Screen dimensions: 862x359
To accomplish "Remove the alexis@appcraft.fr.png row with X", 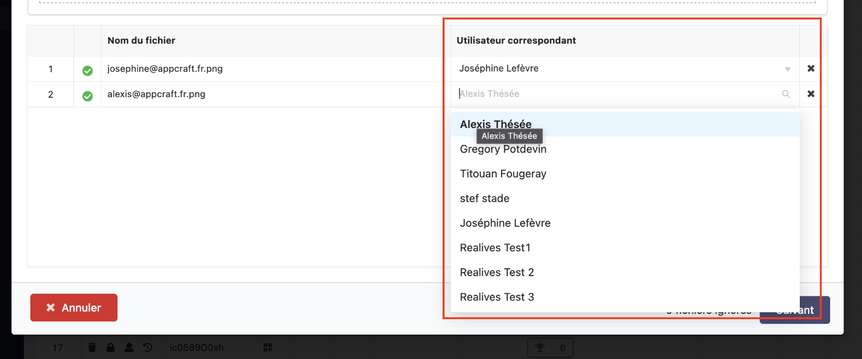I will pyautogui.click(x=811, y=94).
